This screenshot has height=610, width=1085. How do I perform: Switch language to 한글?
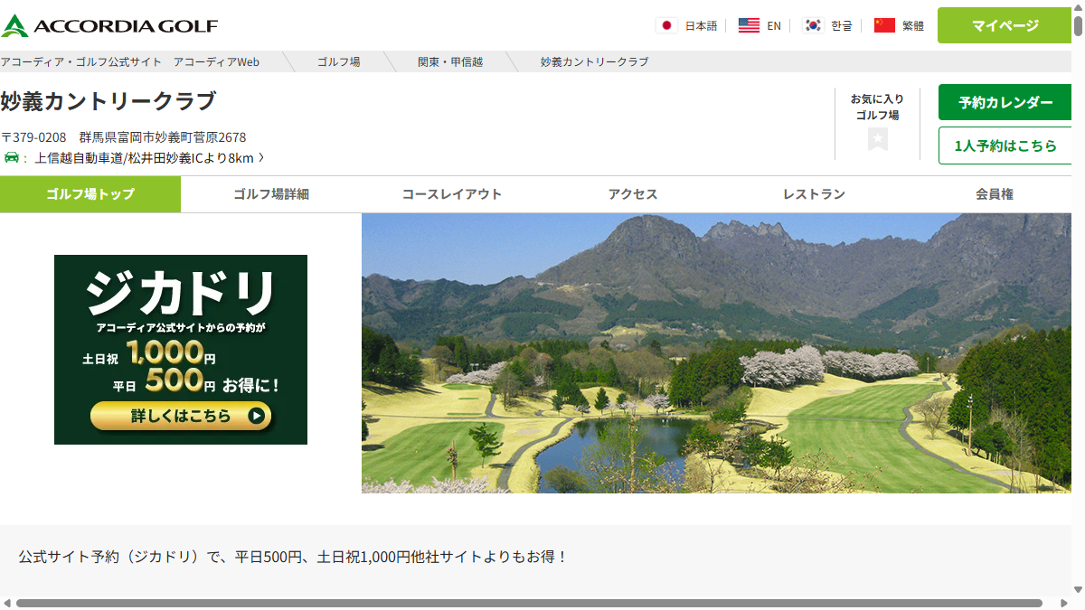pos(842,25)
